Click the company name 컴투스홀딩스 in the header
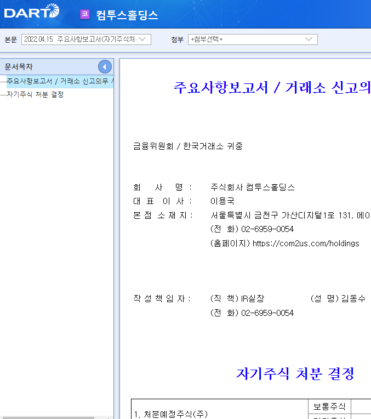 [127, 15]
